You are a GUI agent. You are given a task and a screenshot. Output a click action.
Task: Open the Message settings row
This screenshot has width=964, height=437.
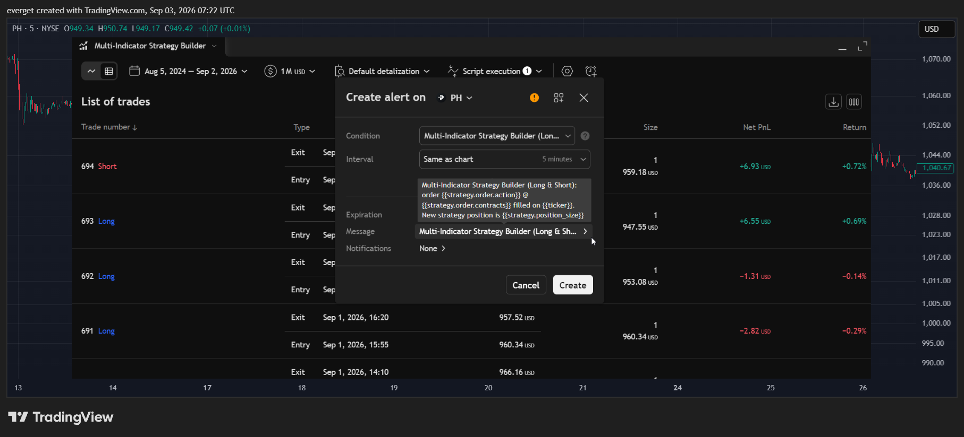pyautogui.click(x=503, y=231)
